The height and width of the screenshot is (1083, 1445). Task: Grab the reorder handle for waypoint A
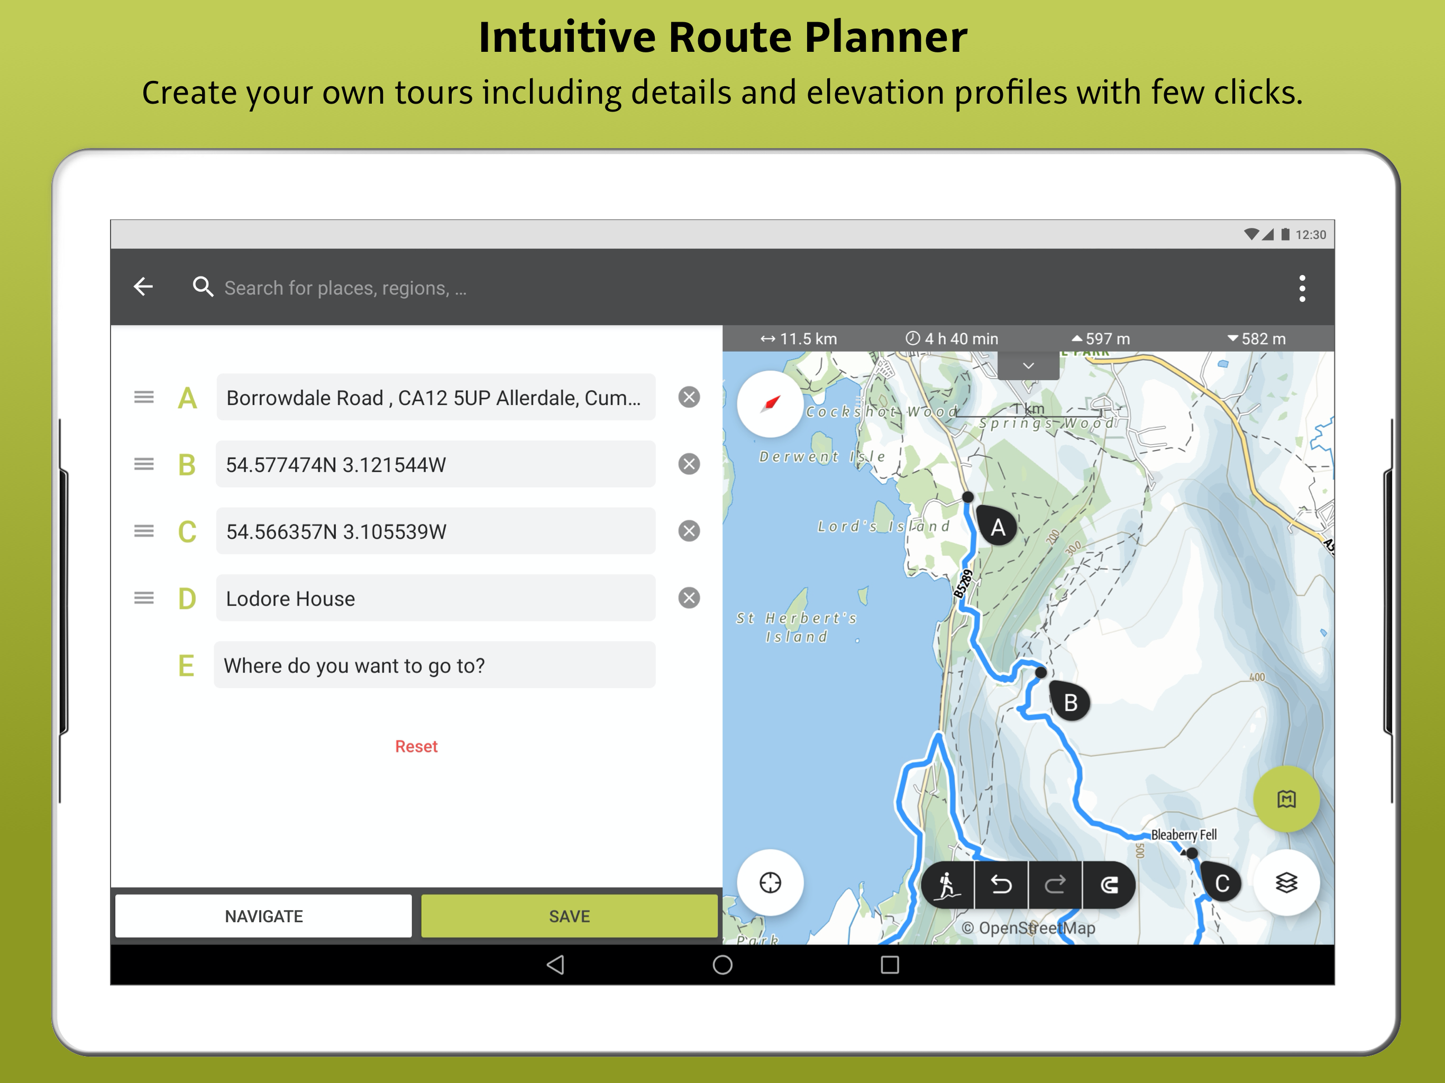(x=144, y=397)
